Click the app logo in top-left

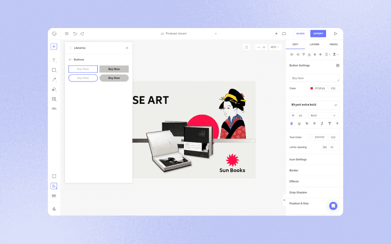55,34
